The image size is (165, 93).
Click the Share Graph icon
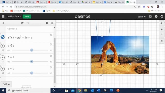[150, 17]
